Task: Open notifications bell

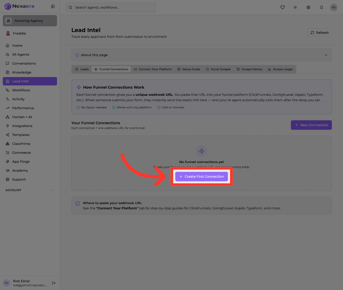Action: [322, 8]
